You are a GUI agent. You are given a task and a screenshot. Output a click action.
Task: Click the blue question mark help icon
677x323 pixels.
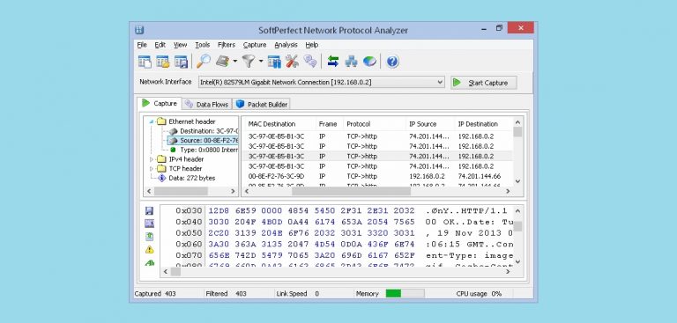click(x=392, y=62)
